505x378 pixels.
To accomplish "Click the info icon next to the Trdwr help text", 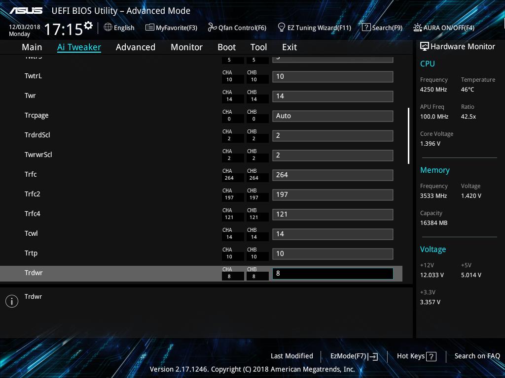I will tap(12, 301).
